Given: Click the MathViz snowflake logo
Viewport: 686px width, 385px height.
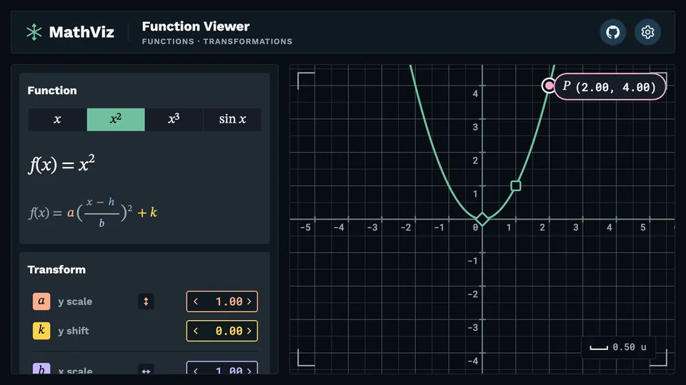Looking at the screenshot, I should click(34, 32).
